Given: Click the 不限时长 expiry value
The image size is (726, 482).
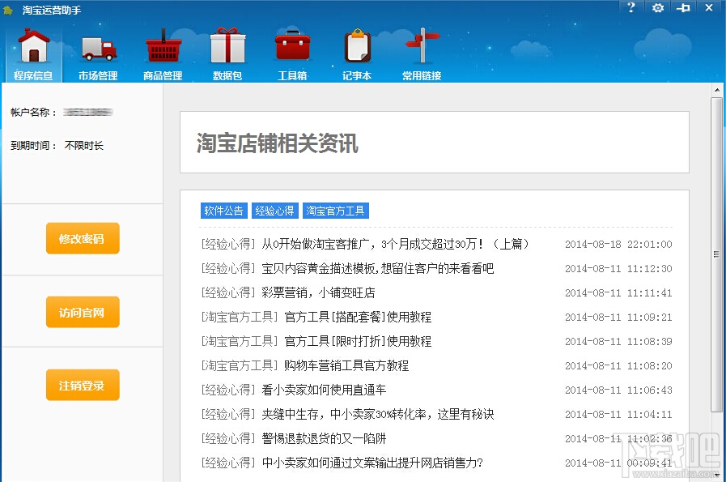Looking at the screenshot, I should point(84,146).
